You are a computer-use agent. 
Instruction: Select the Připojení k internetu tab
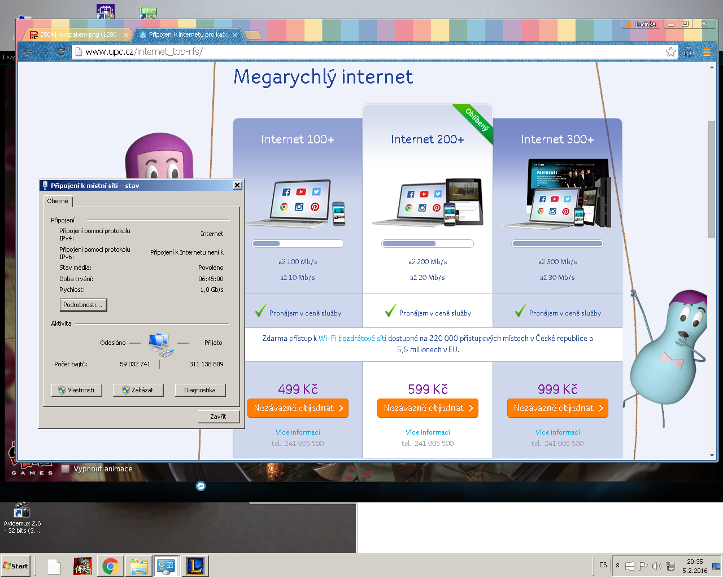point(188,34)
